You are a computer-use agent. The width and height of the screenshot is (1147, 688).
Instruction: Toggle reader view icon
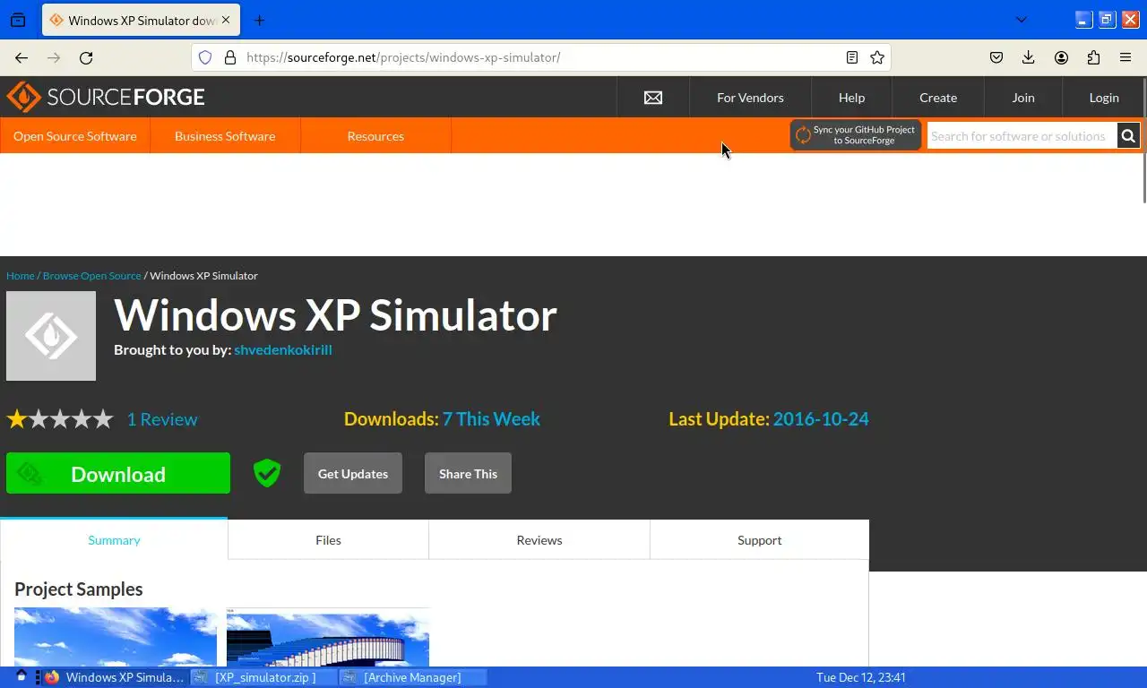click(x=852, y=57)
